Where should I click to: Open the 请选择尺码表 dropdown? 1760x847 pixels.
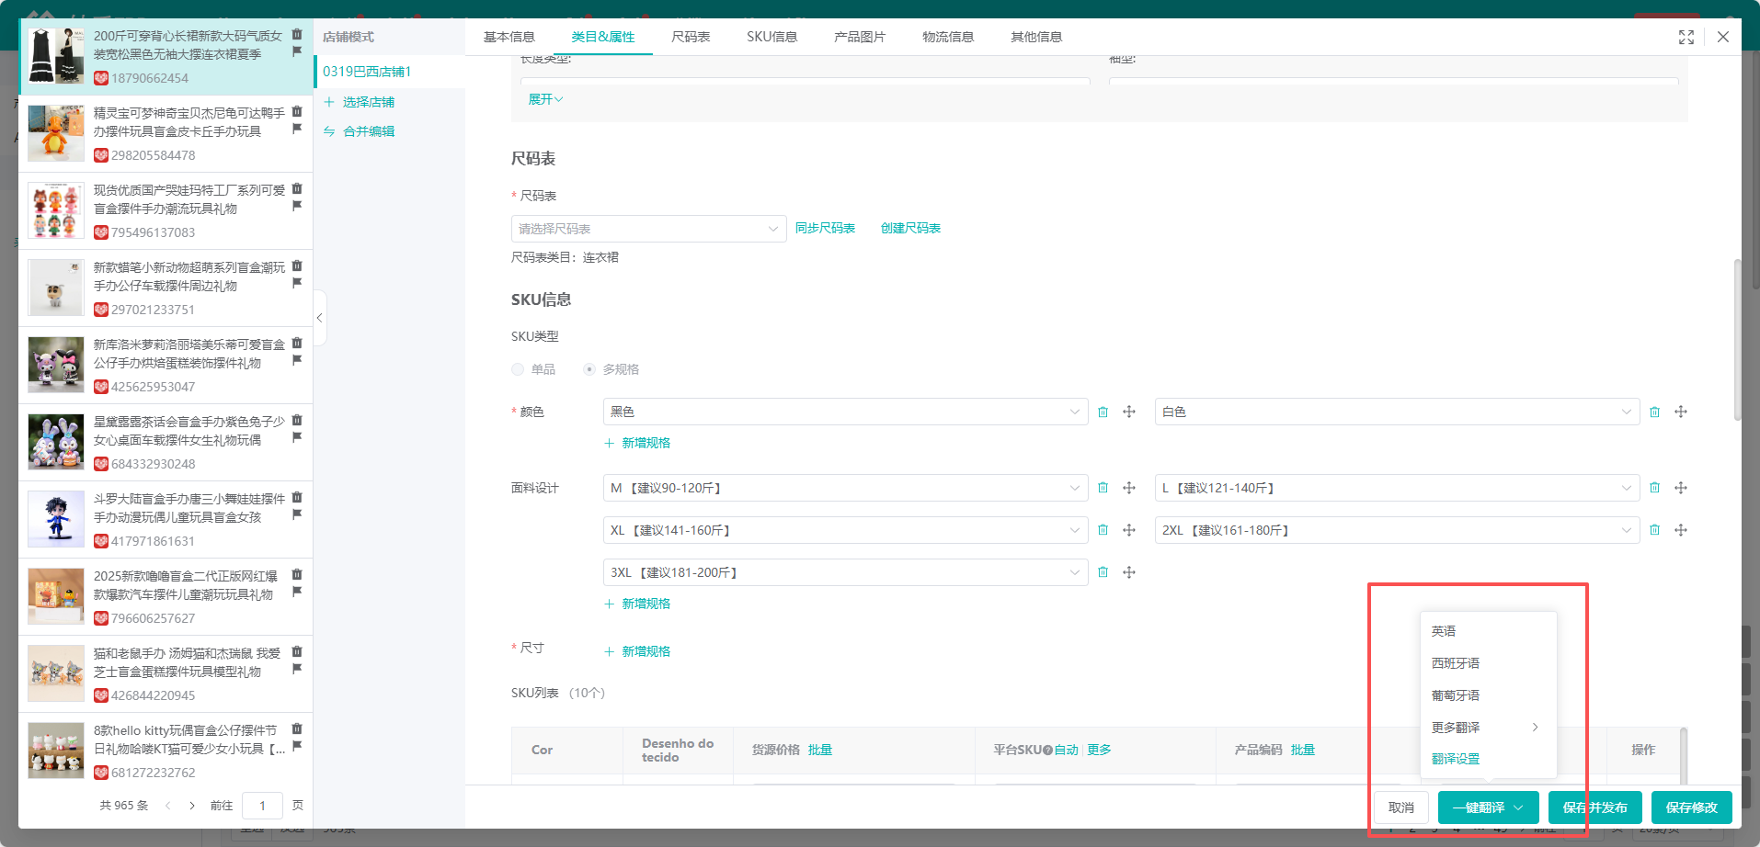click(648, 229)
